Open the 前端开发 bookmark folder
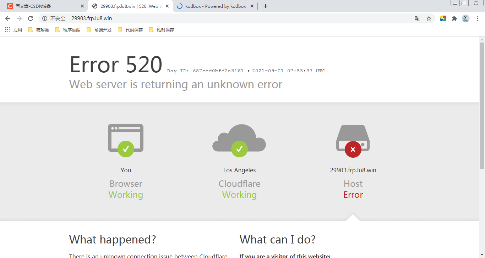 [x=99, y=30]
